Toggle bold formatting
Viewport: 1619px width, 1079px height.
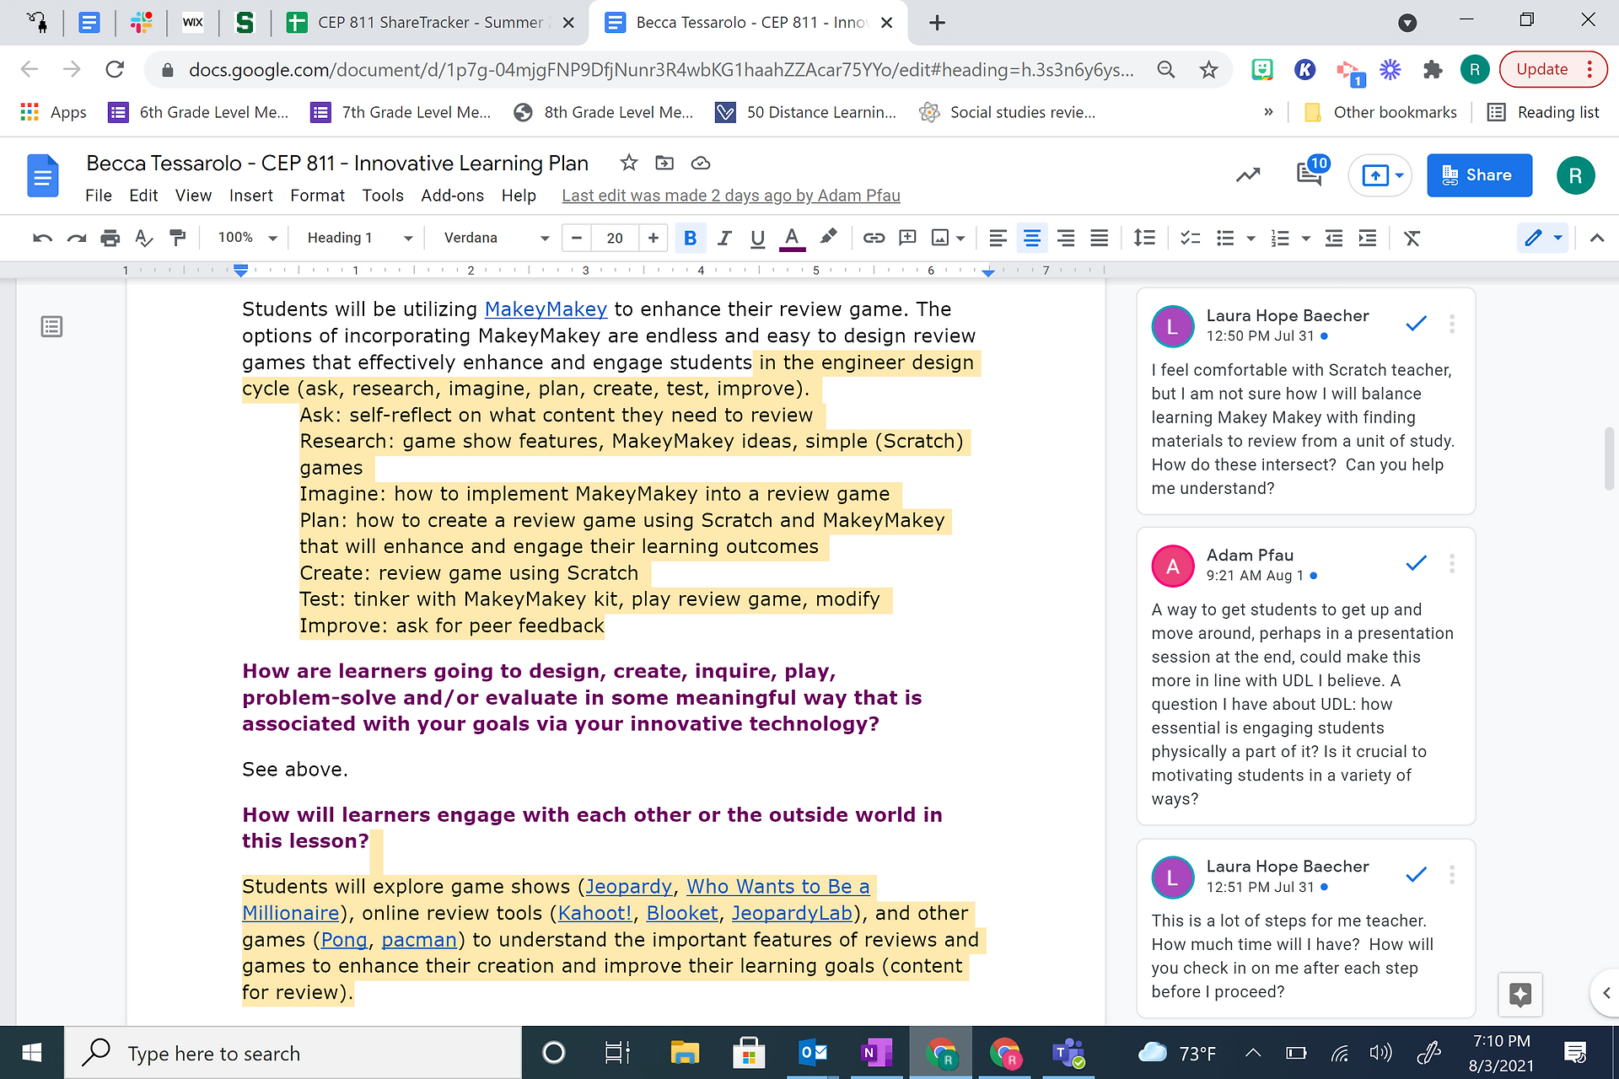click(690, 239)
